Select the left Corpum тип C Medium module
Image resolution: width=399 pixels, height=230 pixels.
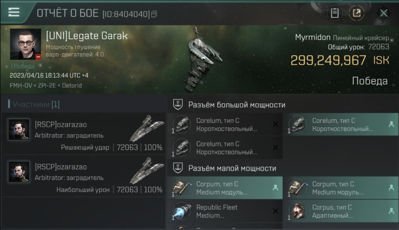coord(225,188)
